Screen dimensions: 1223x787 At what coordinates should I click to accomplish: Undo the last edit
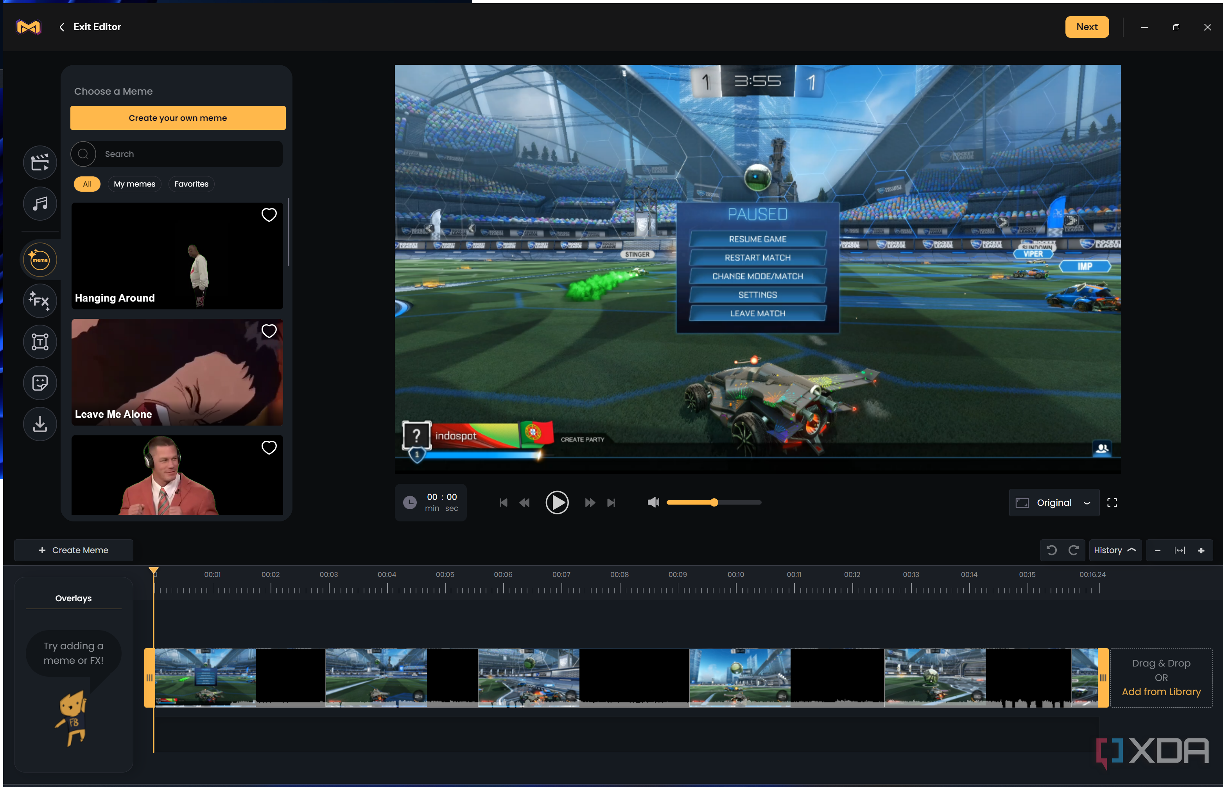coord(1051,550)
